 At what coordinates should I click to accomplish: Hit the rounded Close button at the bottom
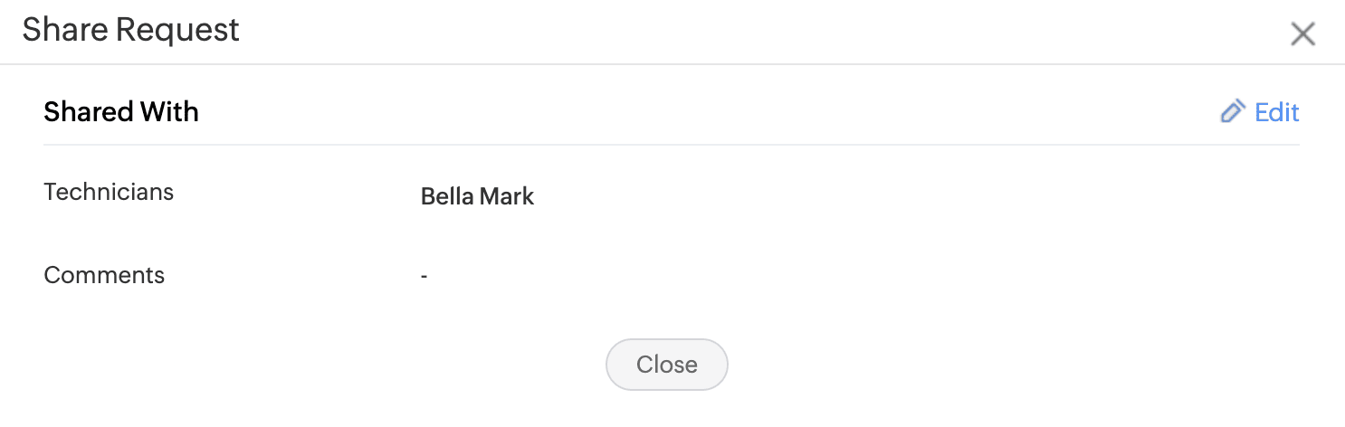(666, 365)
